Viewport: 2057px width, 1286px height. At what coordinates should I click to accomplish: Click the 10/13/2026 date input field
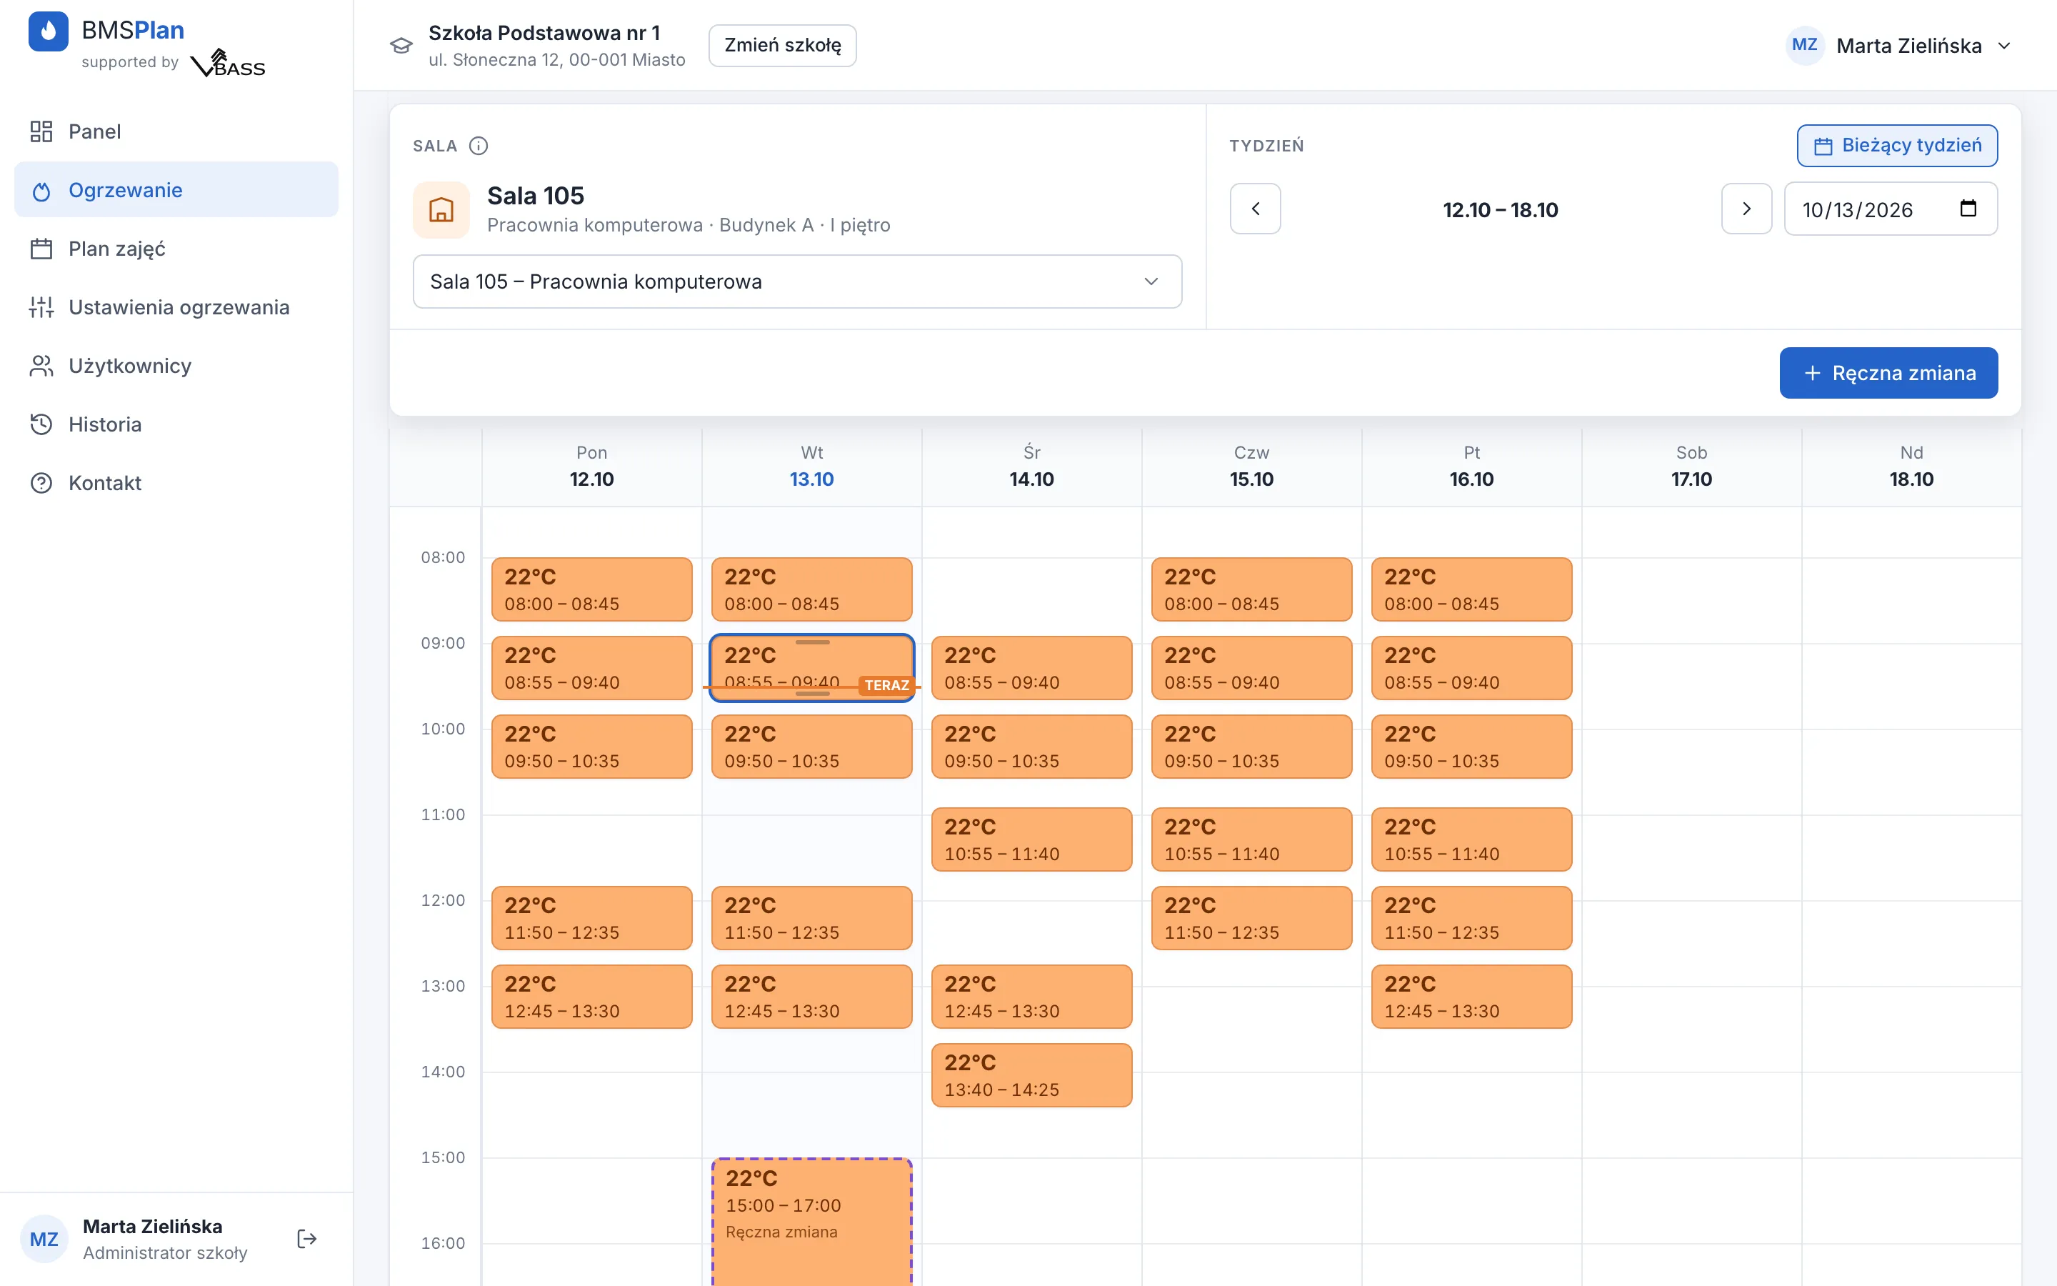[x=1891, y=209]
